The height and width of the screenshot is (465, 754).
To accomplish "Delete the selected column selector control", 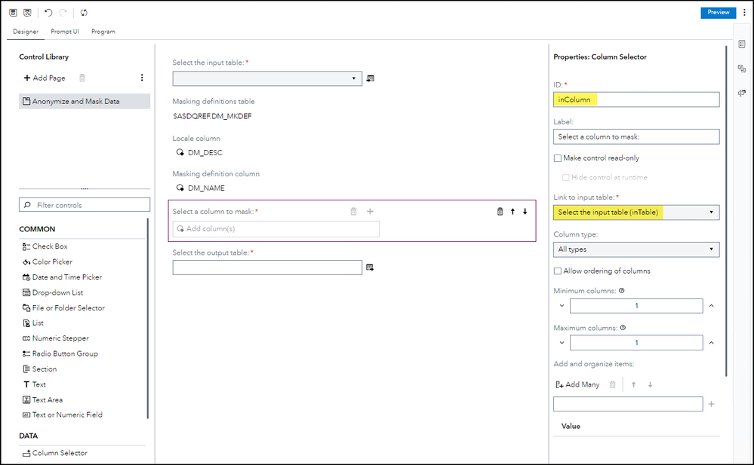I will click(x=500, y=212).
